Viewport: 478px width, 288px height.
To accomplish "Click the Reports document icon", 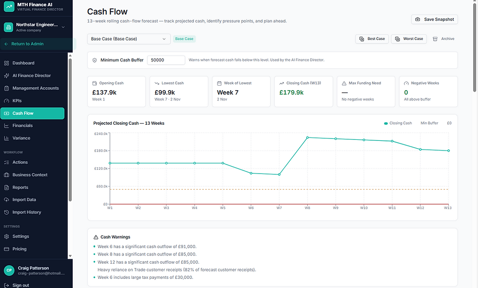I will pyautogui.click(x=6, y=188).
